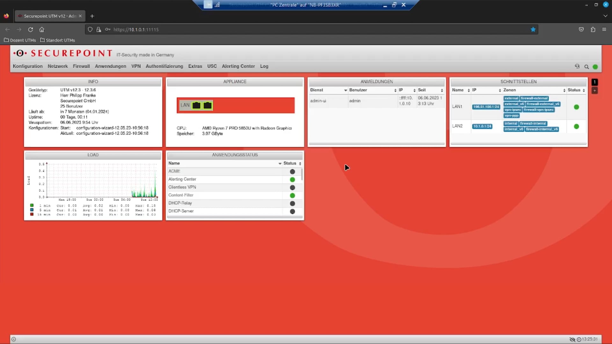612x344 pixels.
Task: Click the session clock timer icon
Action: [579, 340]
